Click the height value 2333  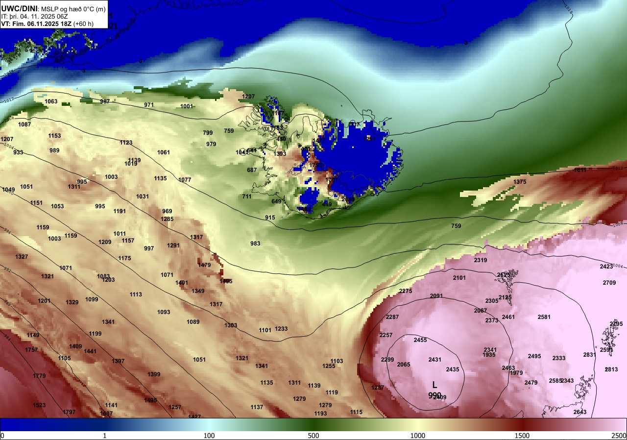point(559,358)
